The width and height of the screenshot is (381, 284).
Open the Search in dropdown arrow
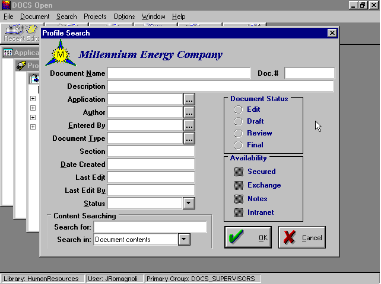point(184,239)
